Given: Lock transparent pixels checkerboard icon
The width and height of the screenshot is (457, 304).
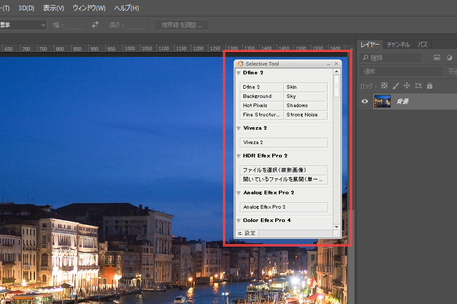Looking at the screenshot, I should 385,86.
